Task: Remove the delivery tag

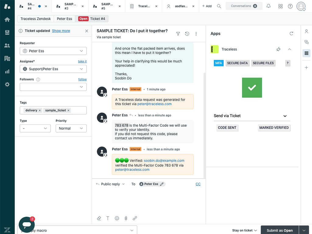Action: [x=40, y=110]
